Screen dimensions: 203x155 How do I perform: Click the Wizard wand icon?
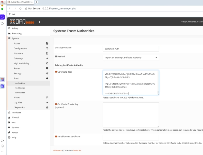[x=47, y=98]
